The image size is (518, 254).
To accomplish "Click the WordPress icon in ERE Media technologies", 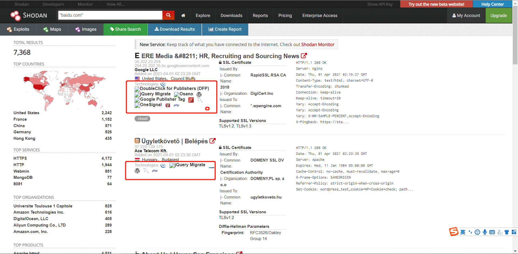I will tap(199, 94).
